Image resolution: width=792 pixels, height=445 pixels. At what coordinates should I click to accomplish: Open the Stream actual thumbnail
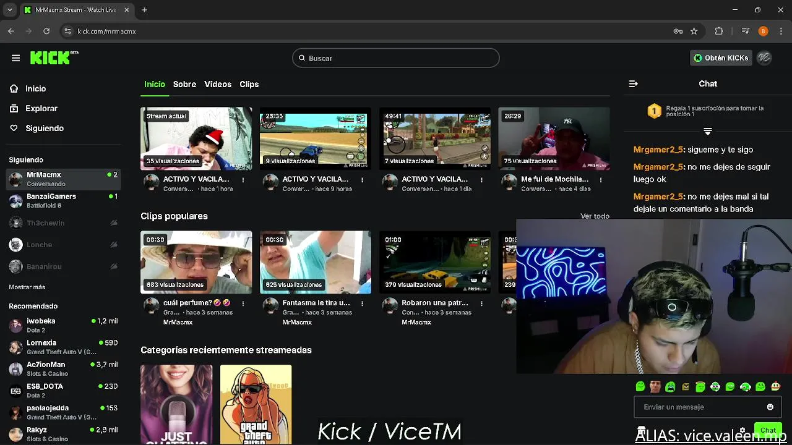coord(196,138)
